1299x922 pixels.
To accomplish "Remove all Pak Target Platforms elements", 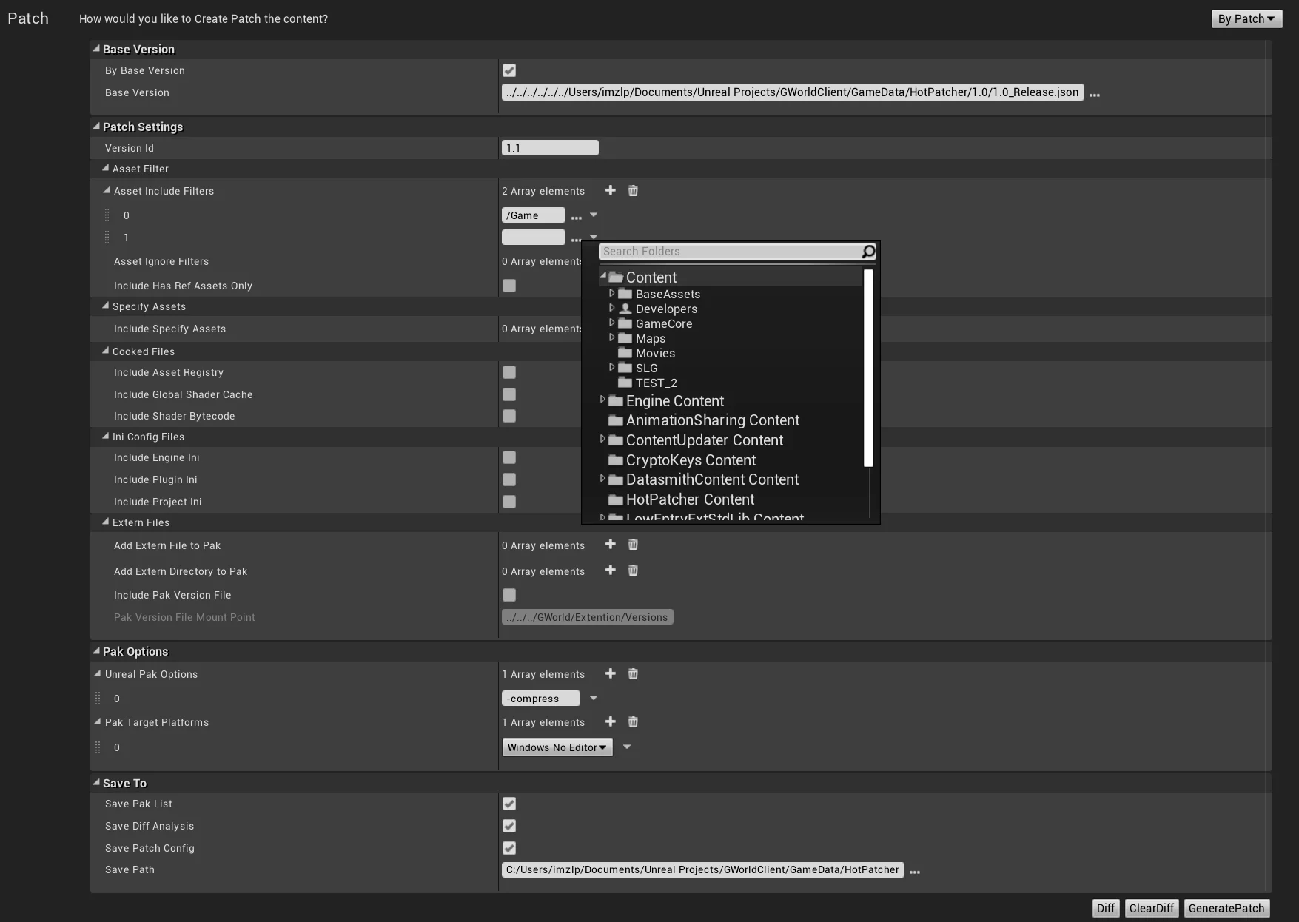I will click(x=633, y=722).
